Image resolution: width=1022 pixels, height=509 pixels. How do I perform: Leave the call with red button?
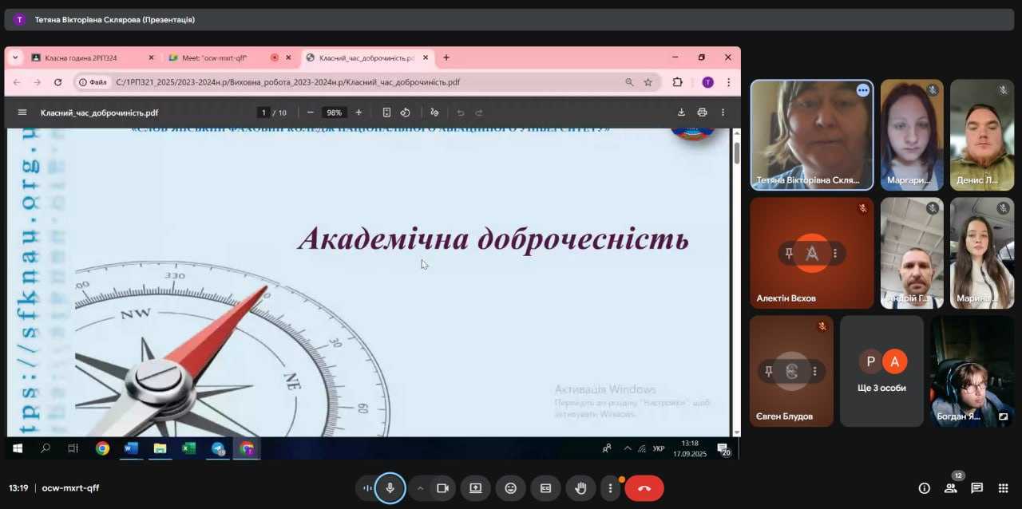[x=644, y=488]
